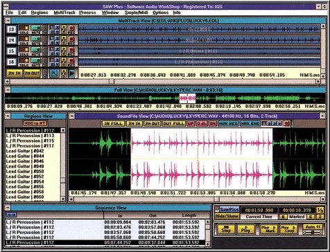
Task: Adjust the slider below the Auto button
Action: click(313, 232)
